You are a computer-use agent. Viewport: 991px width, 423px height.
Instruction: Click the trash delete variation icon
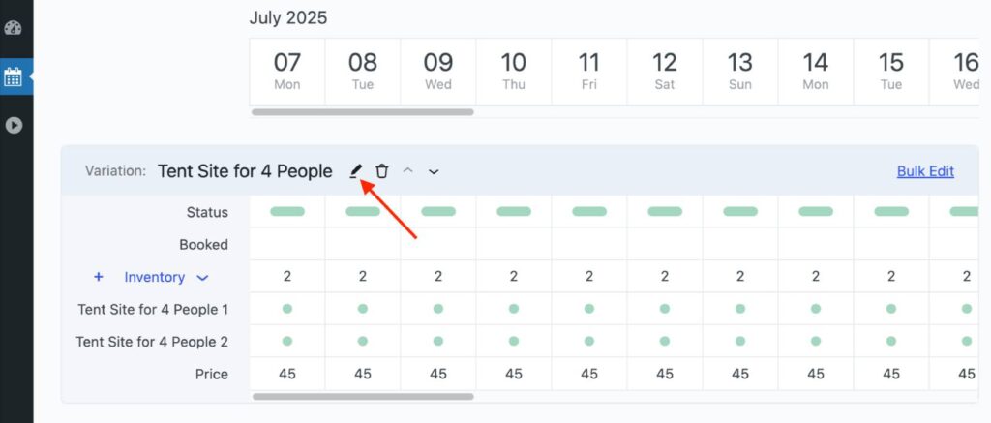point(382,171)
